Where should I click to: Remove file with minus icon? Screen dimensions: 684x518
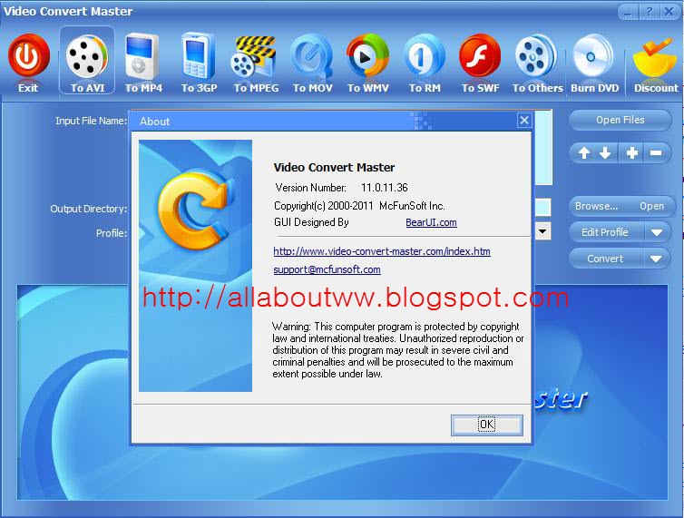656,153
